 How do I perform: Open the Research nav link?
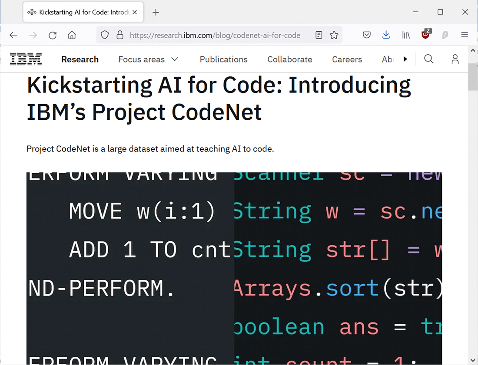click(x=80, y=59)
